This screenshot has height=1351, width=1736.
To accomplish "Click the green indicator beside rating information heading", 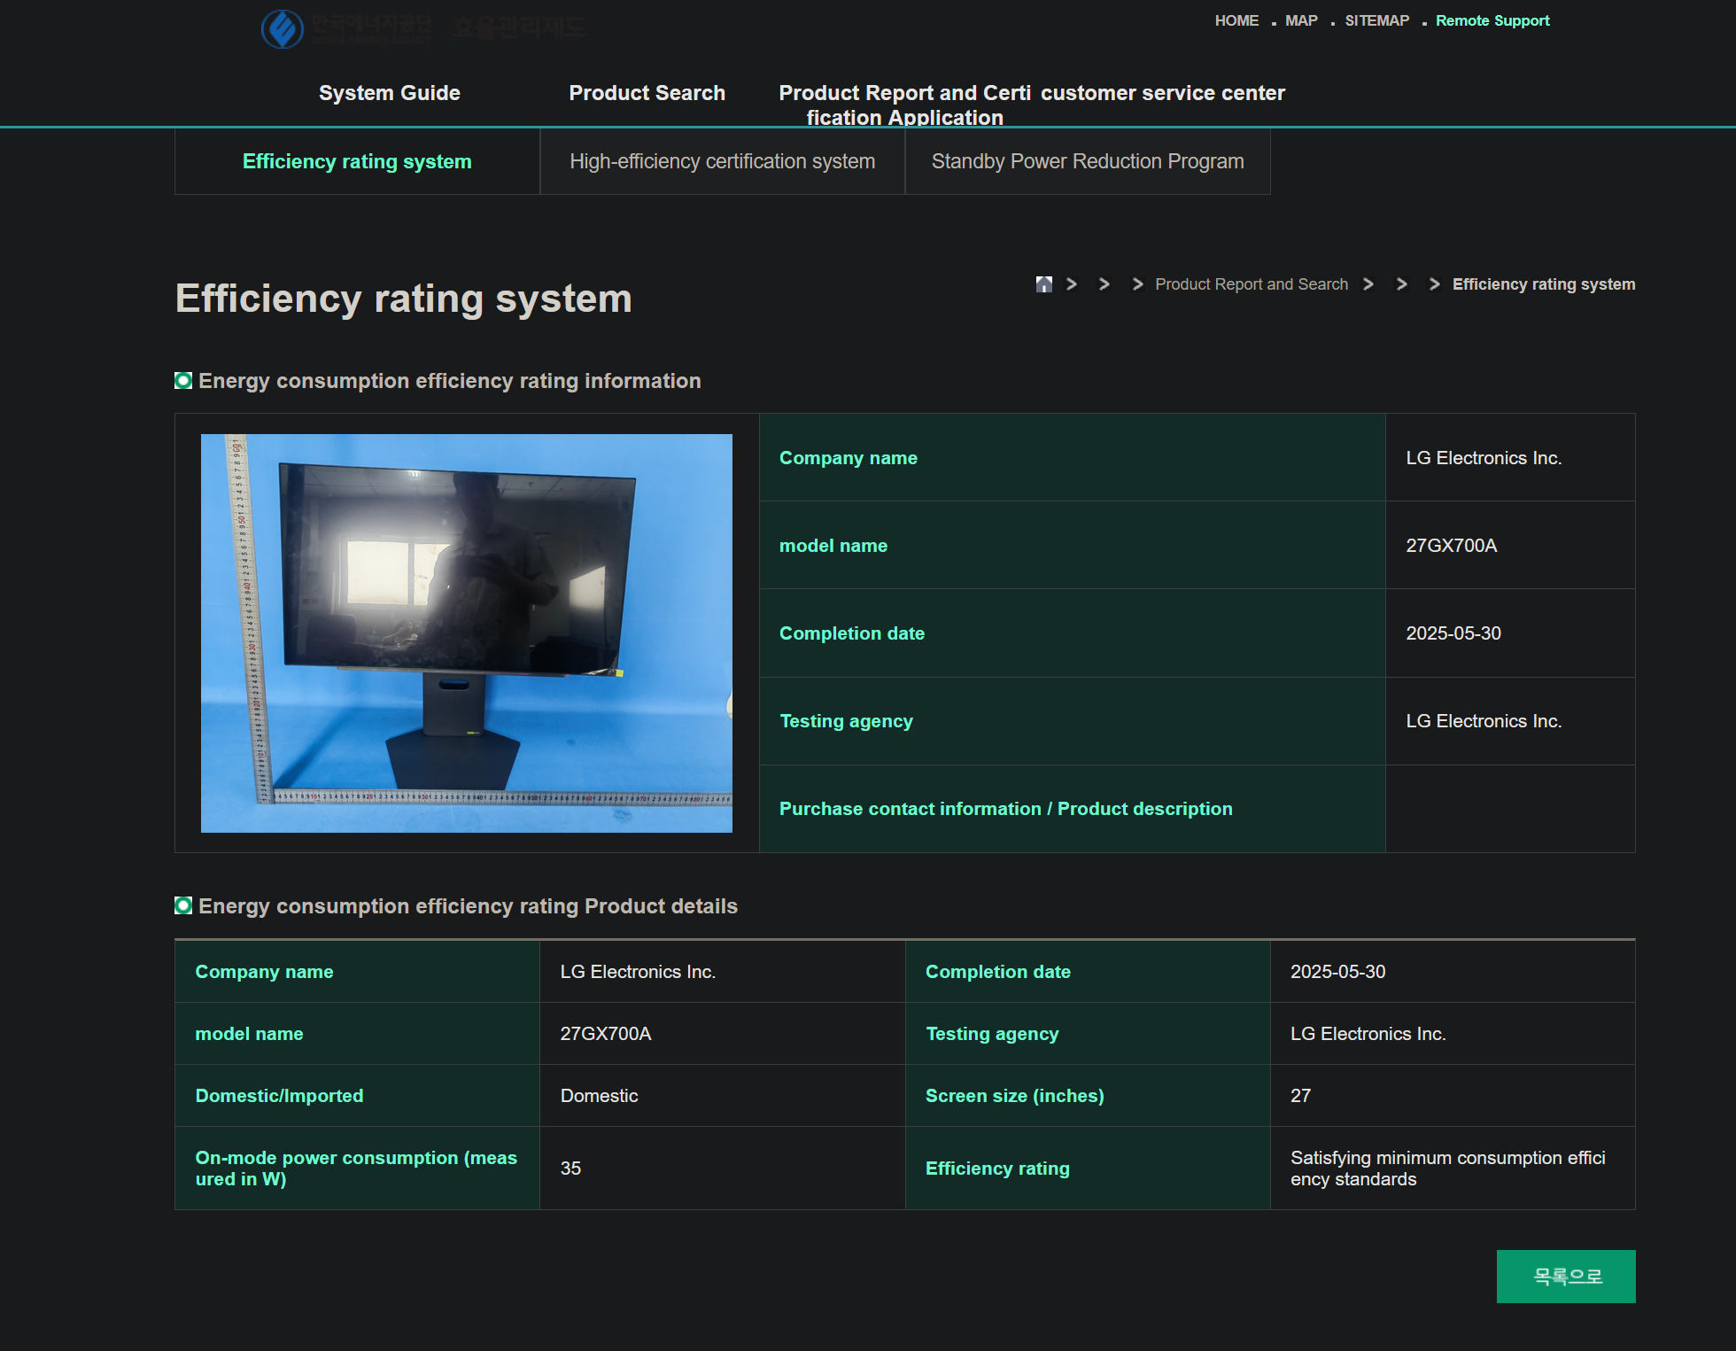I will click(x=182, y=380).
